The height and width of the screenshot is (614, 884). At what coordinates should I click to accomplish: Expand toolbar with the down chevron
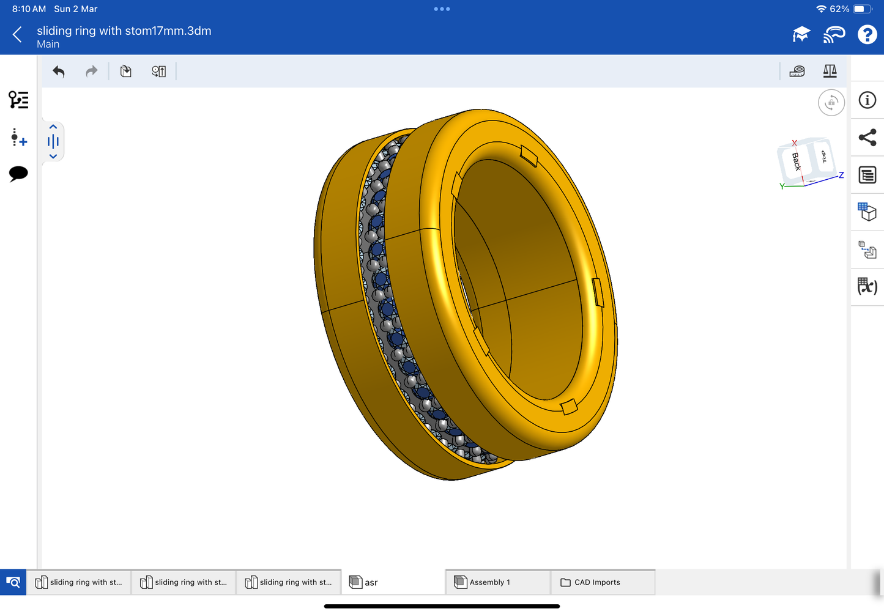pyautogui.click(x=53, y=157)
